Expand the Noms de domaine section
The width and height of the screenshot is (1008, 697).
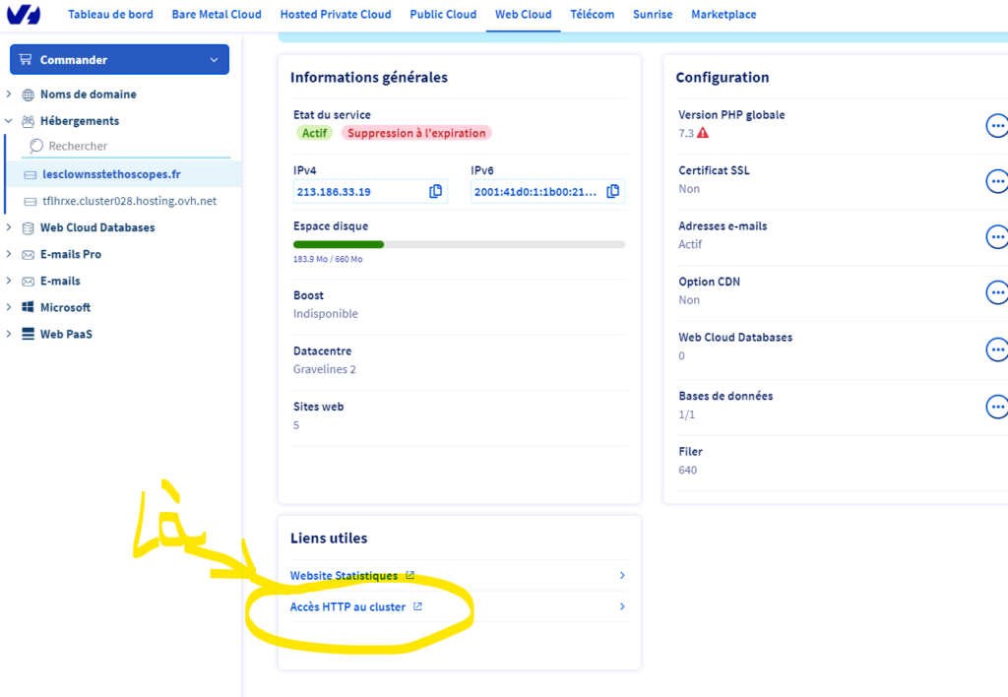[x=9, y=95]
